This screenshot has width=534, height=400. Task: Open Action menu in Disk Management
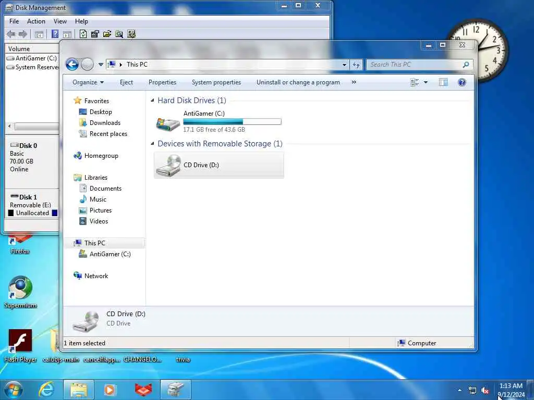click(x=36, y=21)
